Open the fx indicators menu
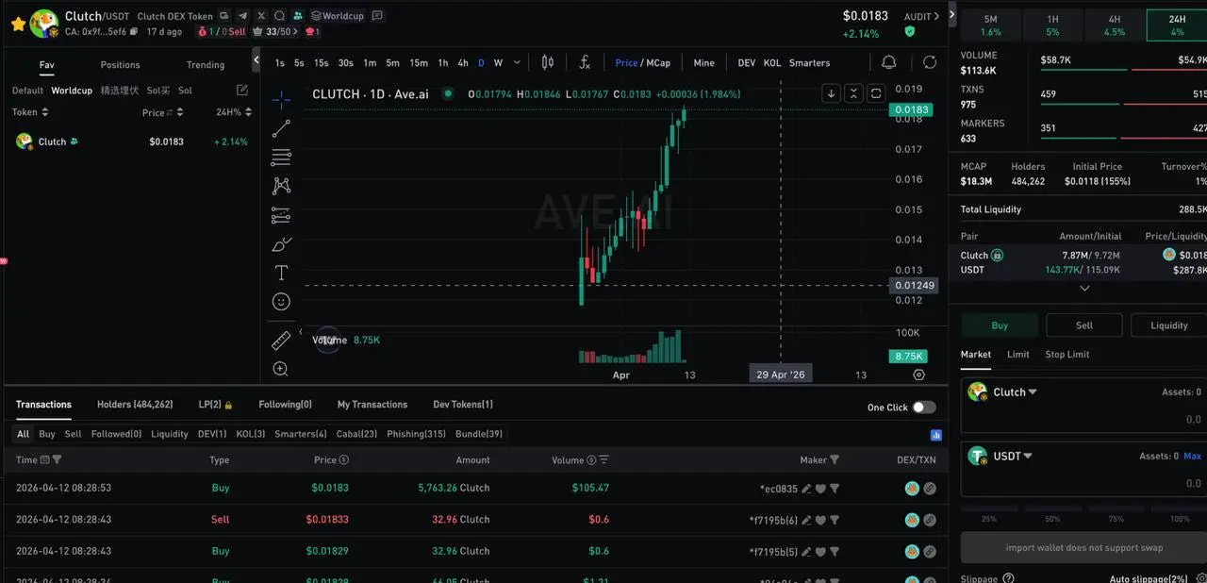Image resolution: width=1207 pixels, height=583 pixels. (585, 62)
